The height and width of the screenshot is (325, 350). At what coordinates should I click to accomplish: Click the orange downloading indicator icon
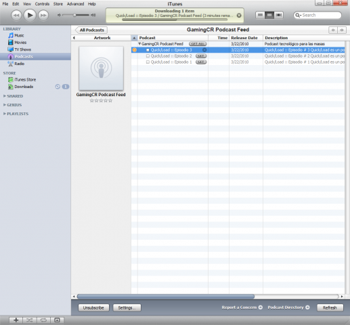tap(134, 50)
